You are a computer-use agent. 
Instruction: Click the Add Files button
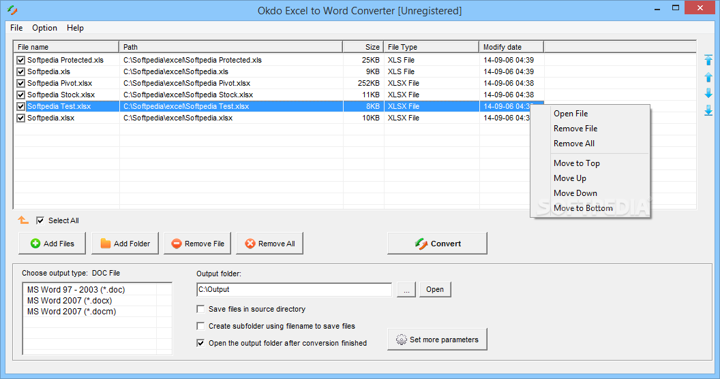(52, 244)
